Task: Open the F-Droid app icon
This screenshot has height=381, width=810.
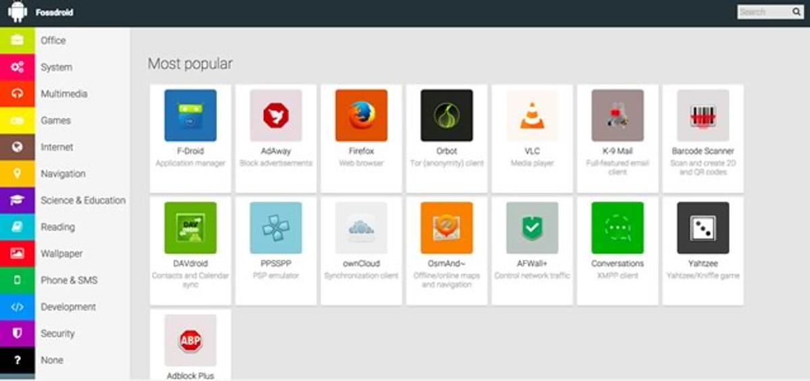Action: pyautogui.click(x=190, y=116)
